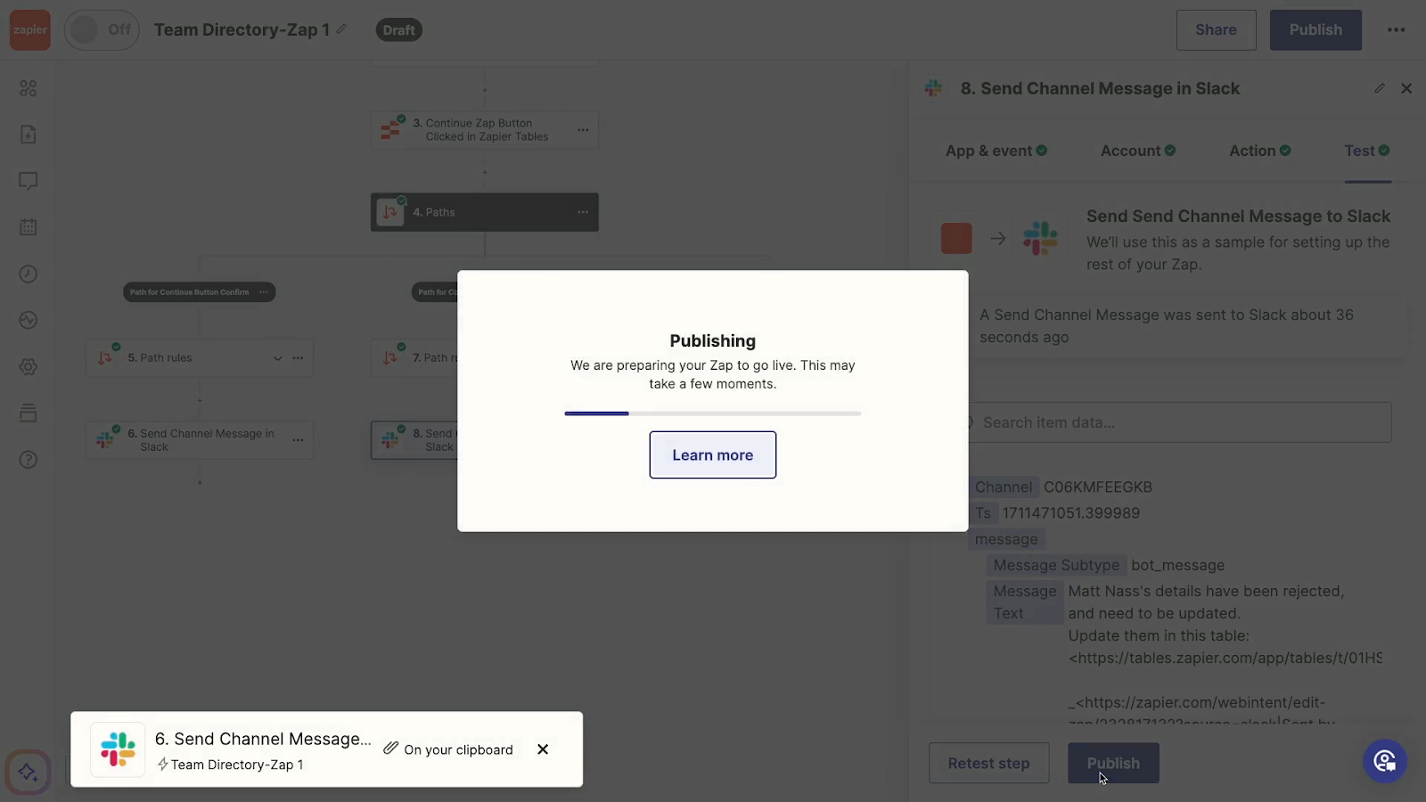Open menu on Path for Continue Button Confirm

point(264,292)
